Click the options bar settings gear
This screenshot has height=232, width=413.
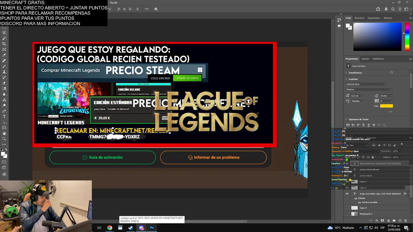tap(156, 9)
